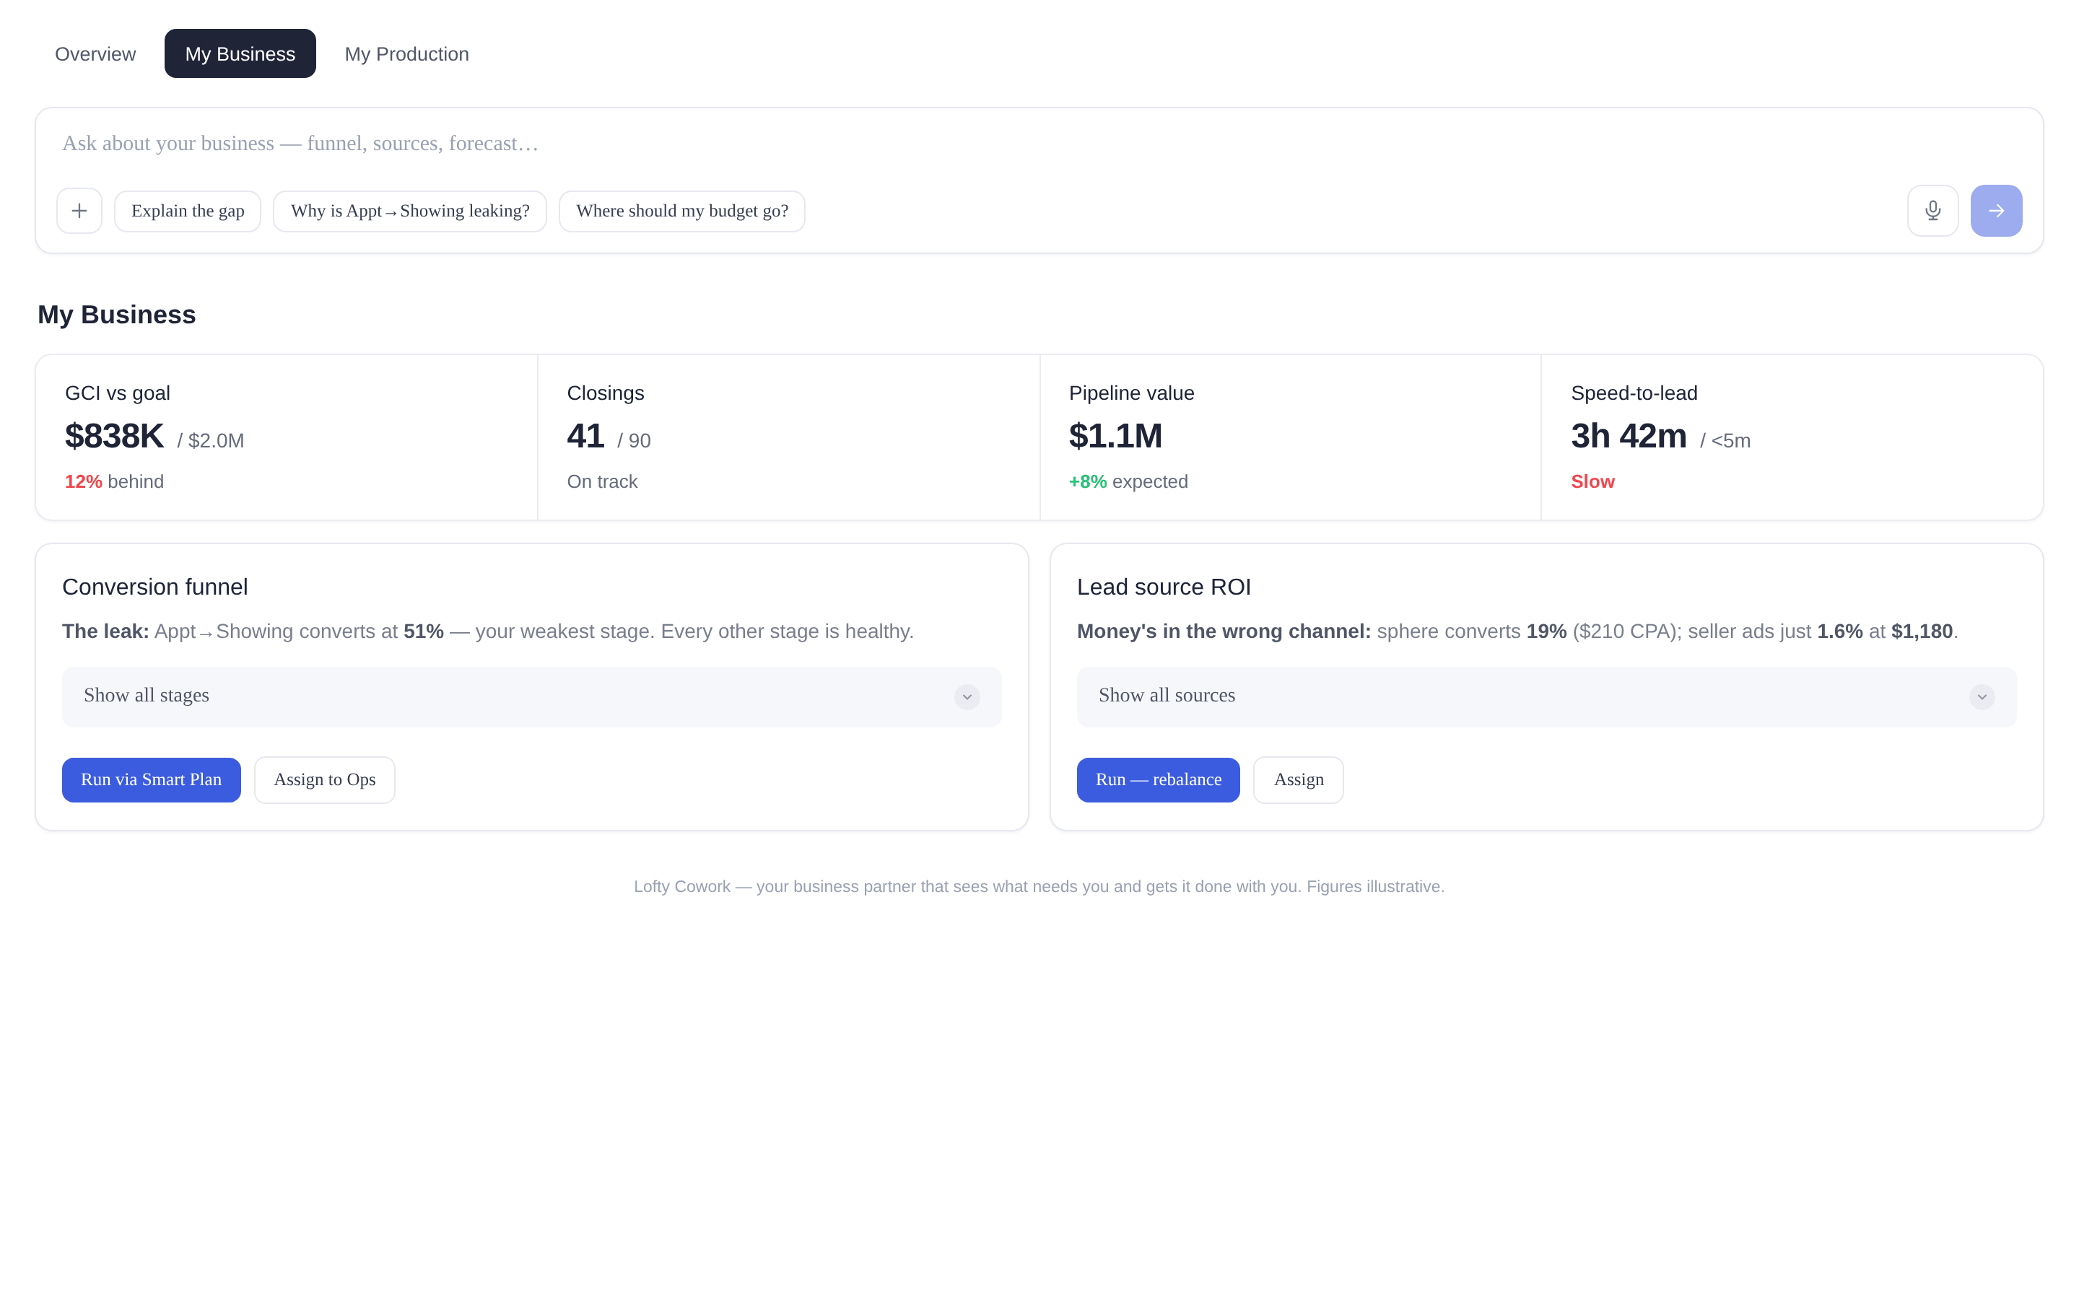This screenshot has height=1299, width=2079.
Task: Click the Conversion funnel heading
Action: [154, 587]
